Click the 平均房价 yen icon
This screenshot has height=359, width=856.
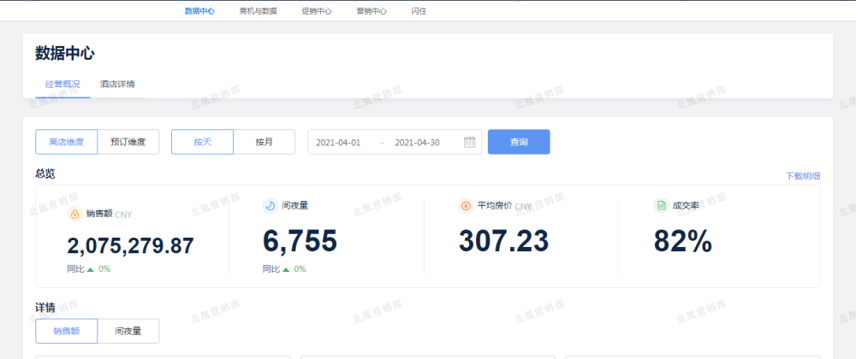pos(466,205)
